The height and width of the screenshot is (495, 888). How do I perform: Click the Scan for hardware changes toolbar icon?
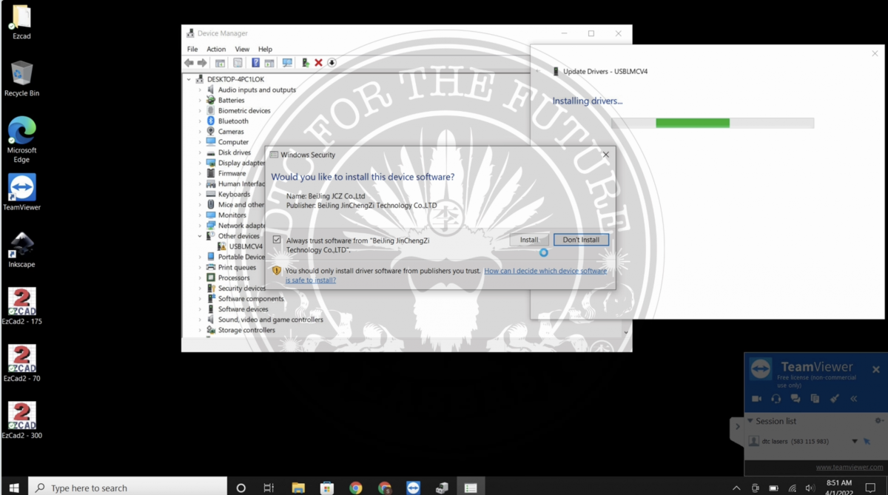(287, 63)
